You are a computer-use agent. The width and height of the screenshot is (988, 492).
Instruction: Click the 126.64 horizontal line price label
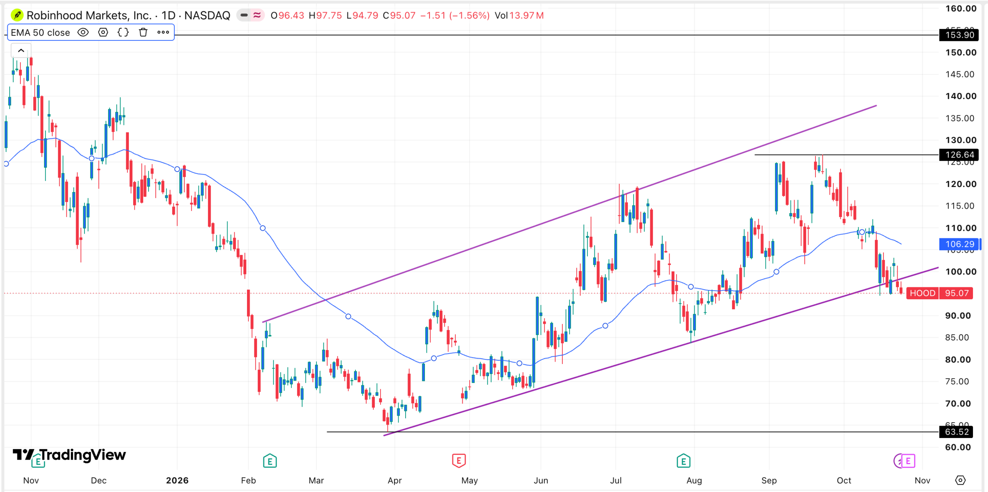click(x=959, y=155)
